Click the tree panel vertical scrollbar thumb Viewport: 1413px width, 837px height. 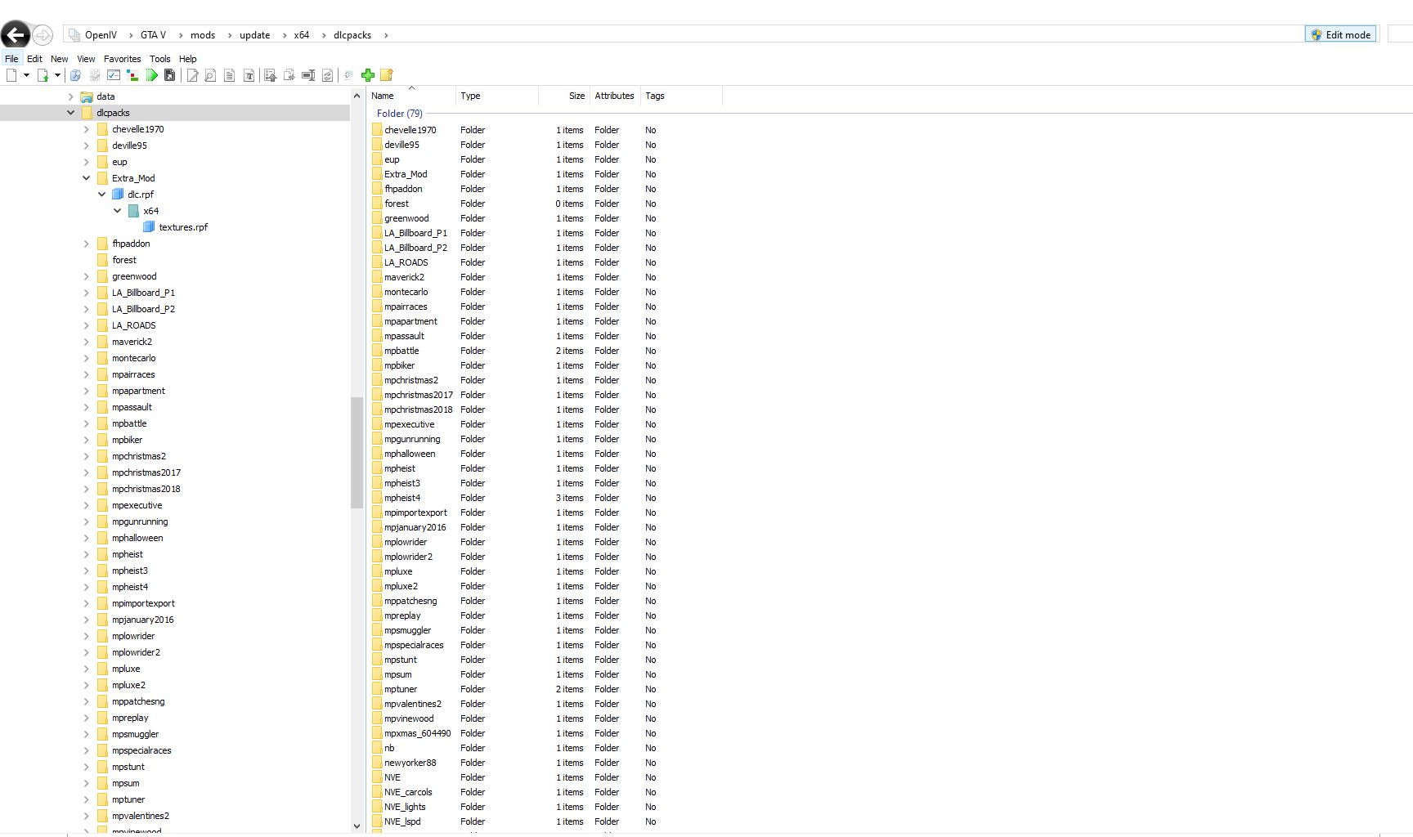click(357, 452)
